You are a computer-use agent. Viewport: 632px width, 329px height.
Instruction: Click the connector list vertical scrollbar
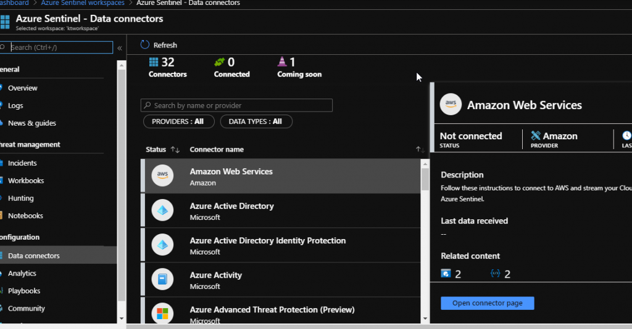pos(425,234)
